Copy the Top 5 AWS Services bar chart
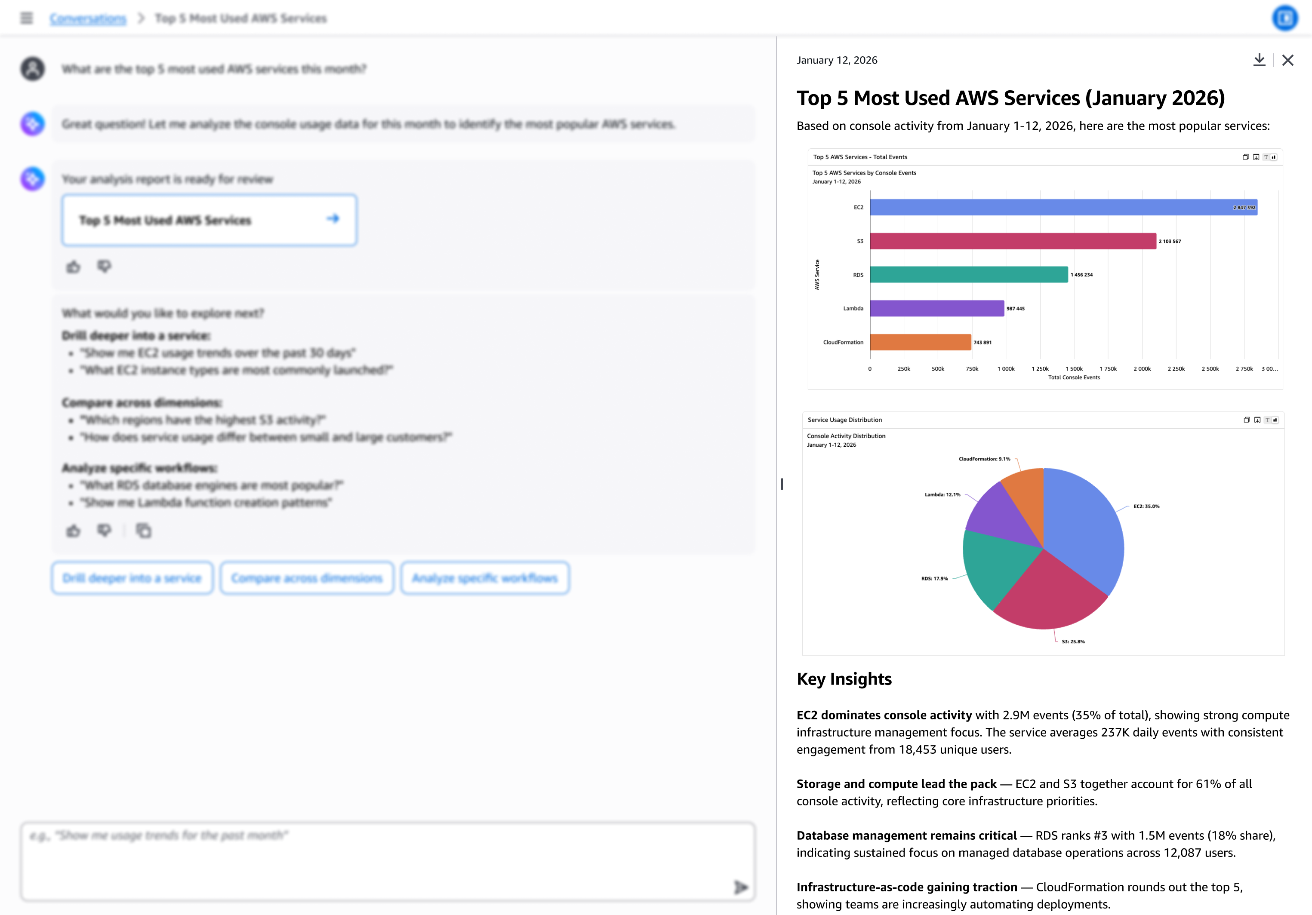 (1246, 157)
